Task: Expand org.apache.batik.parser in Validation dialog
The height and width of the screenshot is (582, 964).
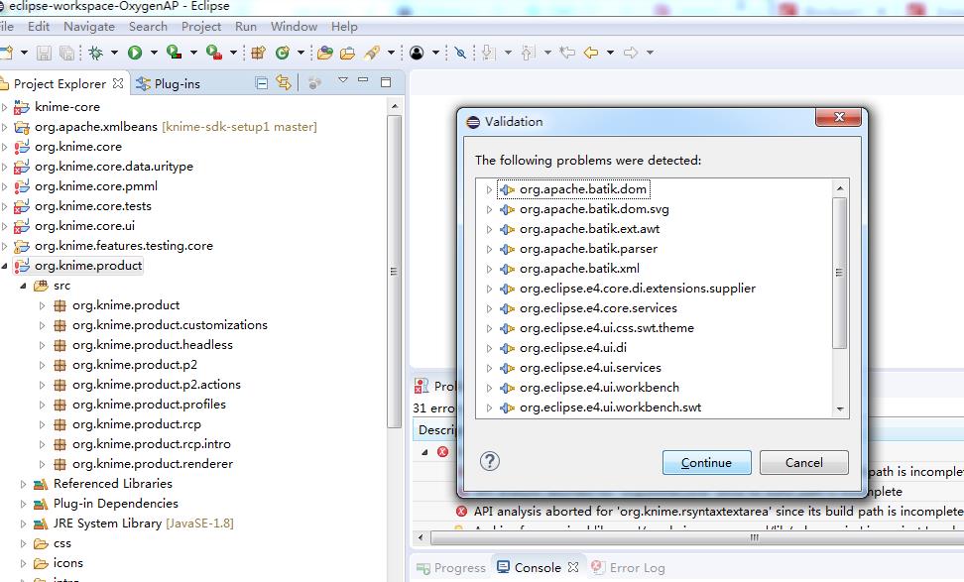Action: pos(489,250)
